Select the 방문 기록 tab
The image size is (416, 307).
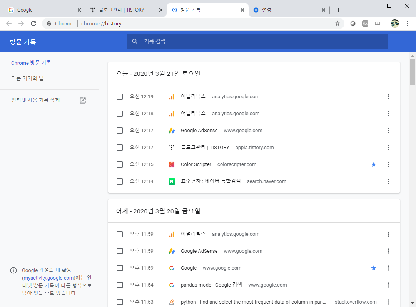(x=207, y=10)
